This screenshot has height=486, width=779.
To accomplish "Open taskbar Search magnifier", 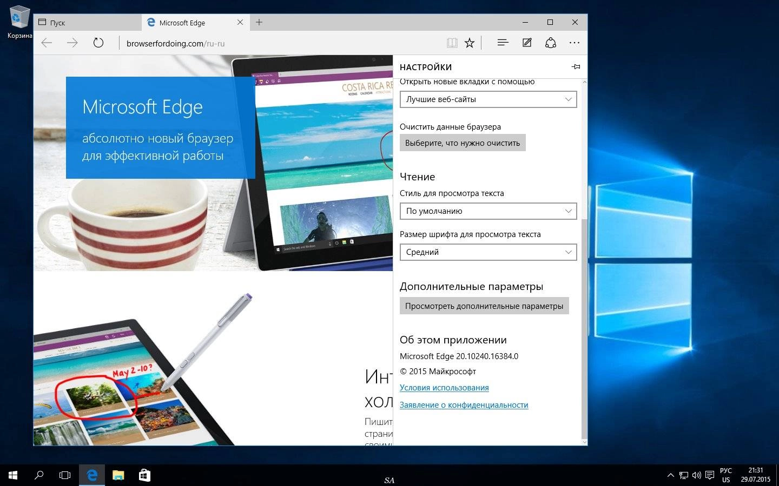I will point(39,475).
